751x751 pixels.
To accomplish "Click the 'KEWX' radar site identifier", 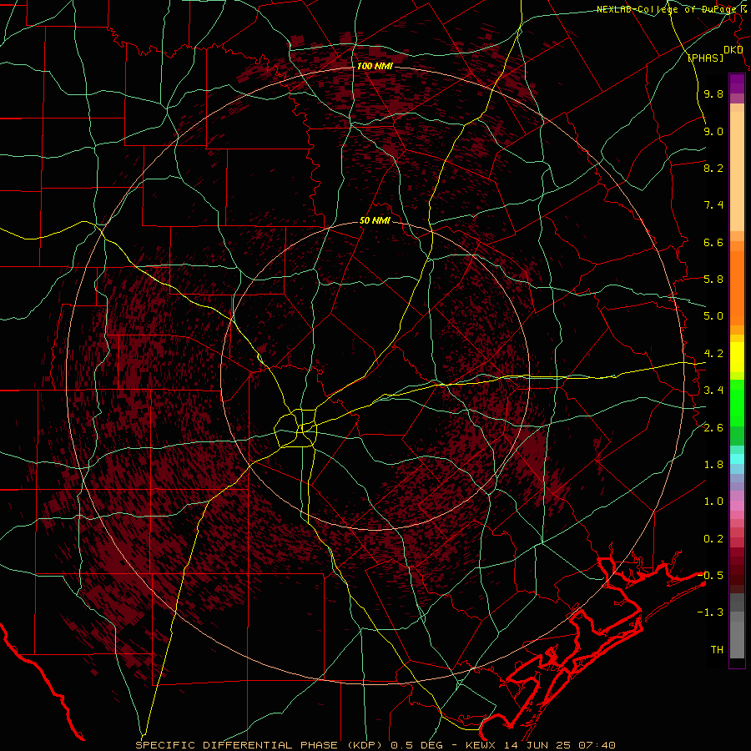I will point(481,745).
